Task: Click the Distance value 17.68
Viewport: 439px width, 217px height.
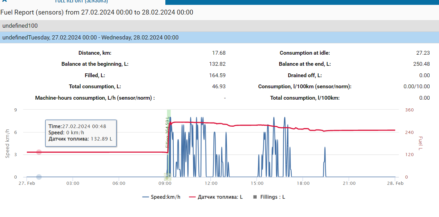Action: coord(219,53)
